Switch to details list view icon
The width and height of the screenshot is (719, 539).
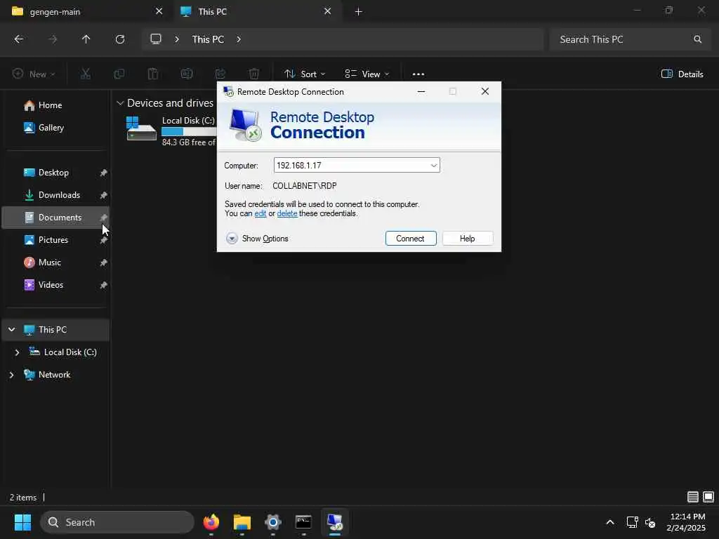(693, 497)
